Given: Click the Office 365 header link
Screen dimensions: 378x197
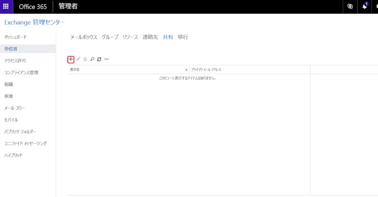Looking at the screenshot, I should pos(33,7).
